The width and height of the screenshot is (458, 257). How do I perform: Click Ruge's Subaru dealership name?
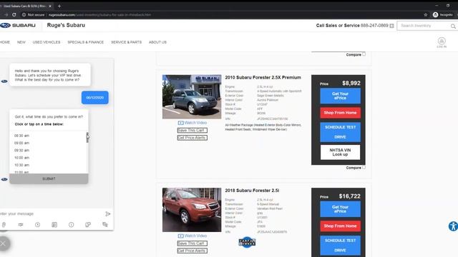(x=66, y=26)
